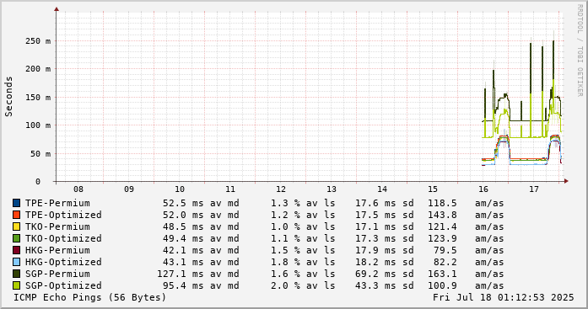Click the Seconds vertical axis title
The image size is (588, 309).
8,97
